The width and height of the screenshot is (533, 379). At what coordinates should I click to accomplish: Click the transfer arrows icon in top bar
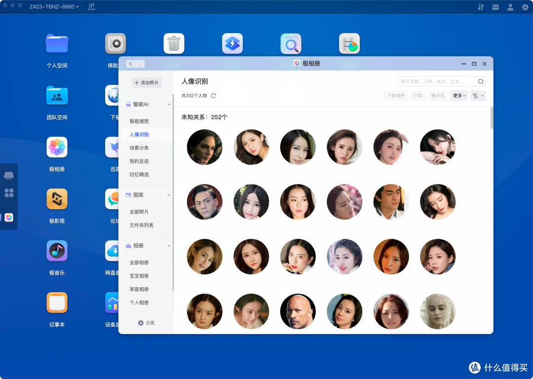point(481,7)
